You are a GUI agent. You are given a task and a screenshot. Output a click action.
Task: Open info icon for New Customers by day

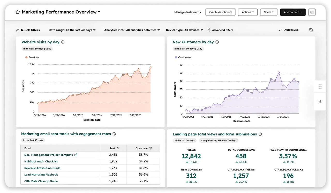coord(217,42)
